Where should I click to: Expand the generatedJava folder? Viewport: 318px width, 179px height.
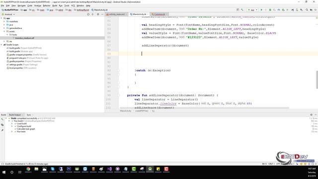coord(4,28)
